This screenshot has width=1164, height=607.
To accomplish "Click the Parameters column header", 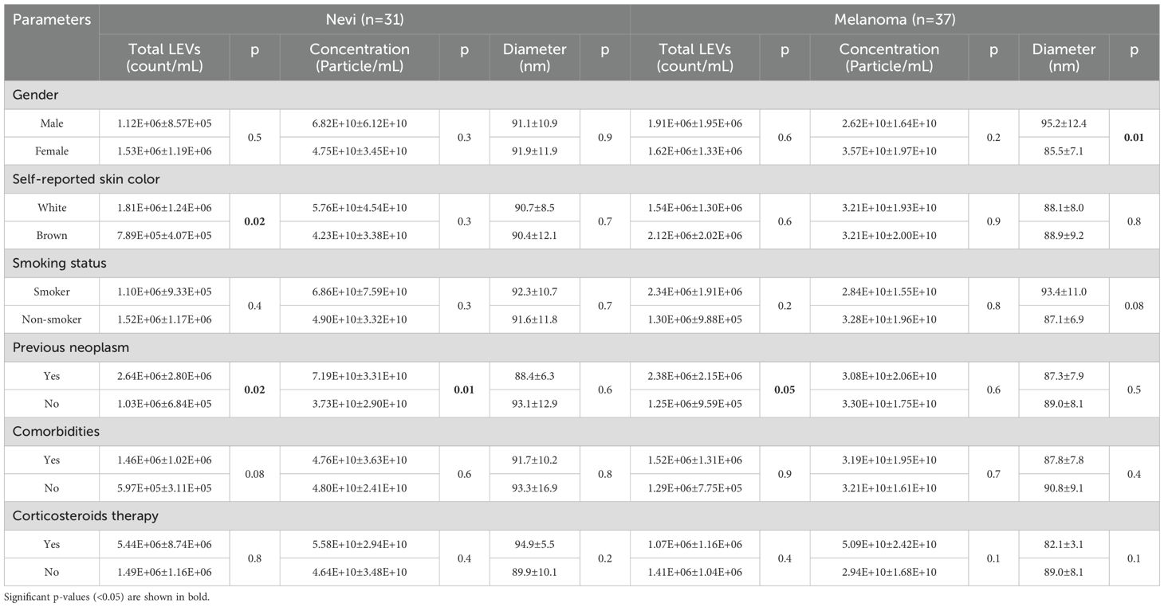I will pyautogui.click(x=52, y=19).
